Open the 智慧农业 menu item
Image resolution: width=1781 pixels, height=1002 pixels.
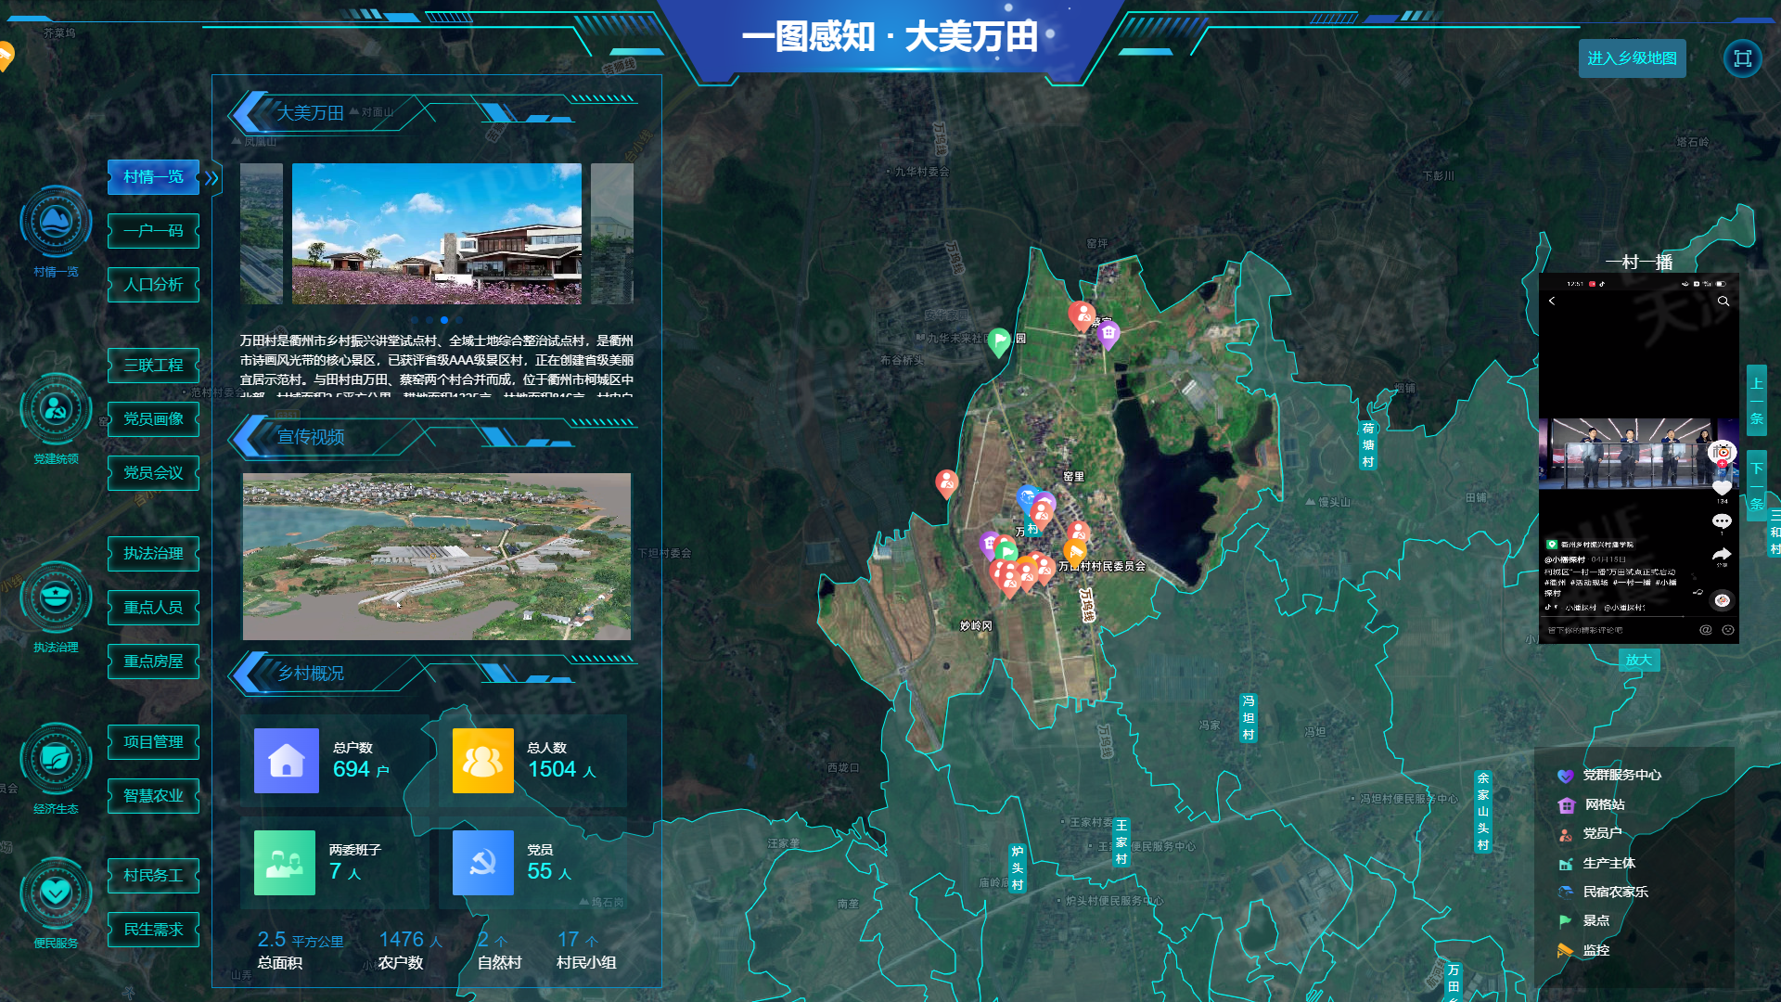pos(153,796)
